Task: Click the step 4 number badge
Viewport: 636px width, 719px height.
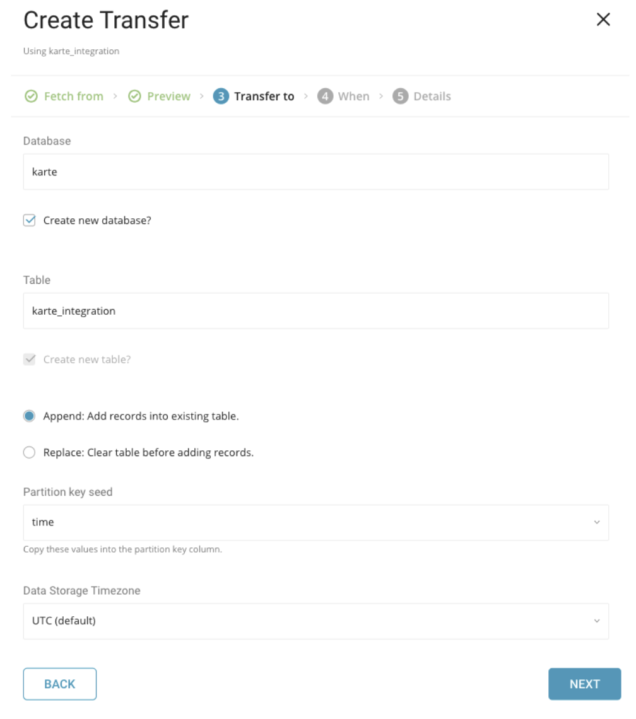Action: tap(325, 96)
